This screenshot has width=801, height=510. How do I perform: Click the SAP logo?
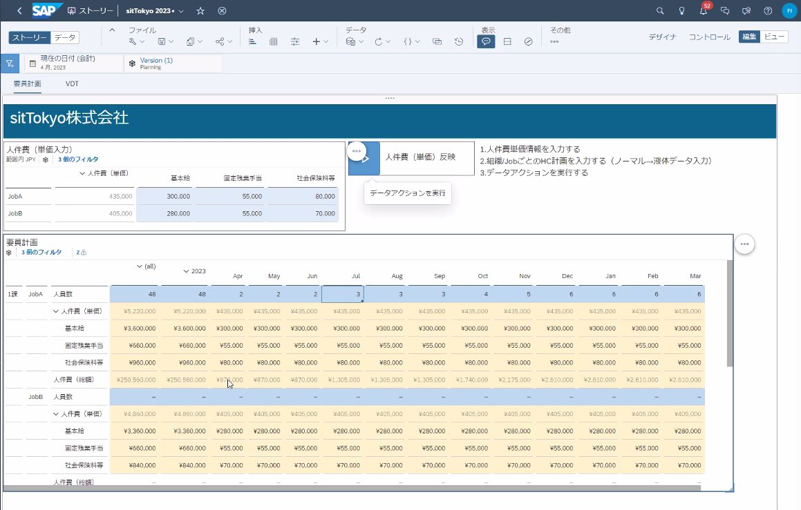point(46,10)
